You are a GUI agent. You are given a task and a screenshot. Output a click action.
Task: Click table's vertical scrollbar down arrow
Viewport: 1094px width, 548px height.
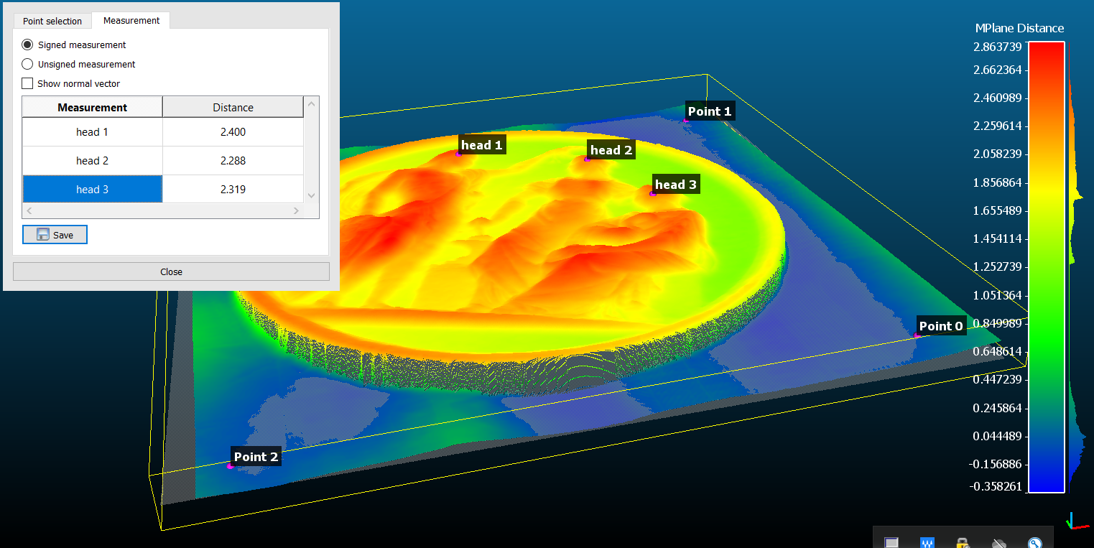311,195
